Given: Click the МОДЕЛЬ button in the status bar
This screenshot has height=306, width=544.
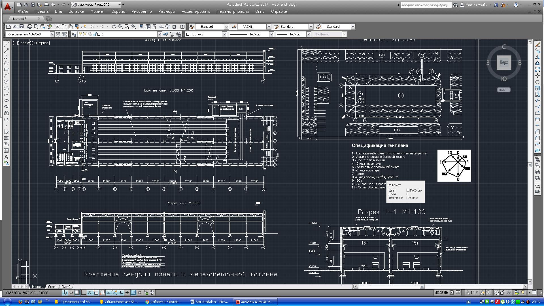Looking at the screenshot, I should [441, 292].
